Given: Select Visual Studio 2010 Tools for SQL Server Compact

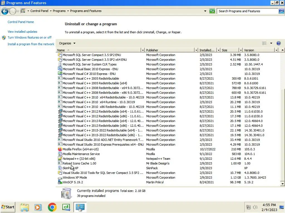Looking at the screenshot, I should tap(168, 173).
